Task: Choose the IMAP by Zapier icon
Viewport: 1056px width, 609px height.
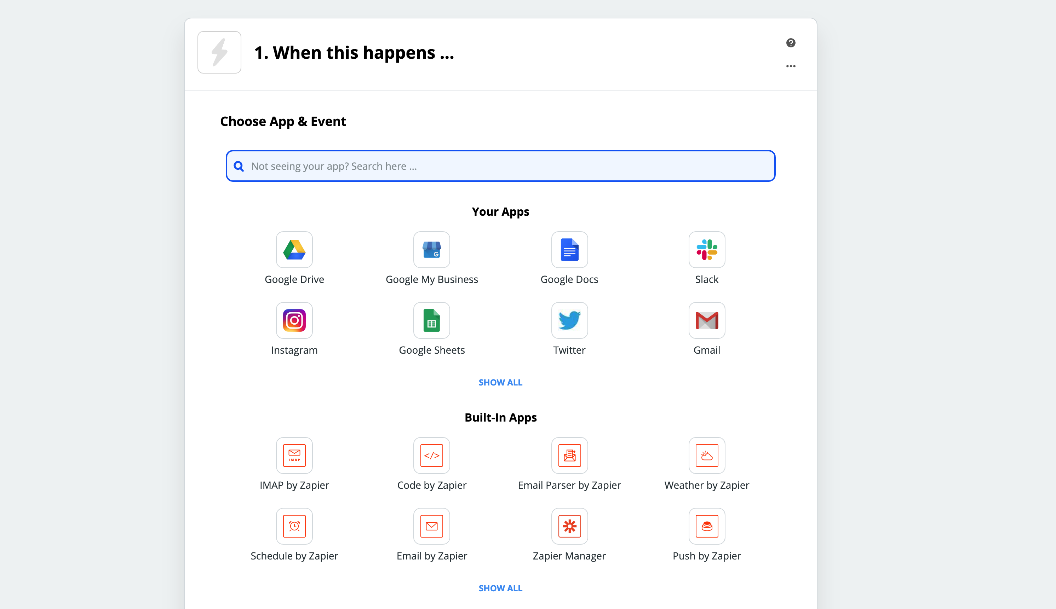Action: pyautogui.click(x=294, y=456)
